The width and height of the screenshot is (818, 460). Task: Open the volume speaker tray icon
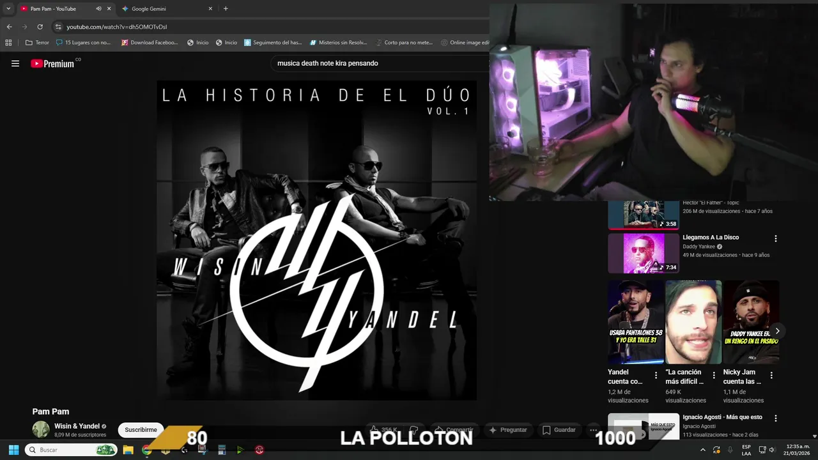(771, 450)
